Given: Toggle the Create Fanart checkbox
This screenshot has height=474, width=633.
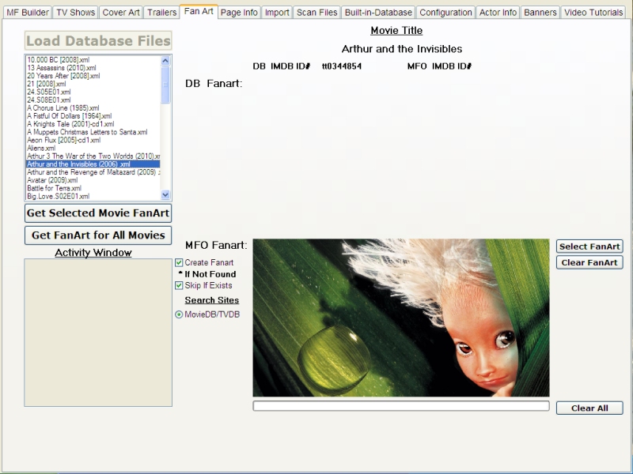Looking at the screenshot, I should tap(180, 262).
